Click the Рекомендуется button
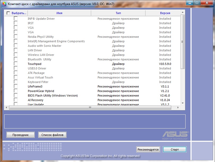Screen dimensions: 215x162 point(148,149)
